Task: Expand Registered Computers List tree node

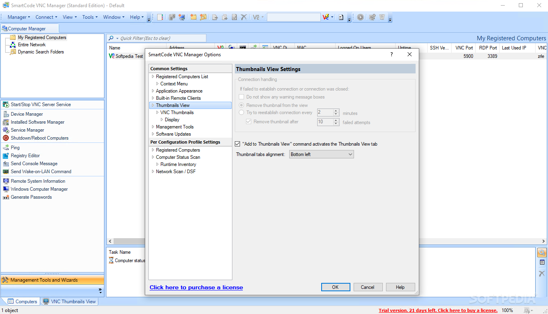Action: tap(153, 77)
